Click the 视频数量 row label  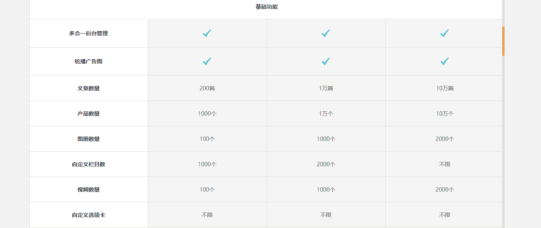pos(88,190)
